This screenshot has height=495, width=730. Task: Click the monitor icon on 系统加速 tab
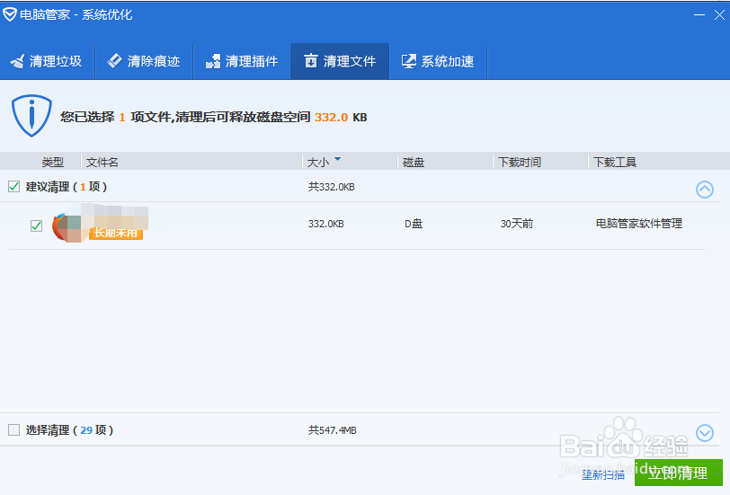click(x=409, y=61)
